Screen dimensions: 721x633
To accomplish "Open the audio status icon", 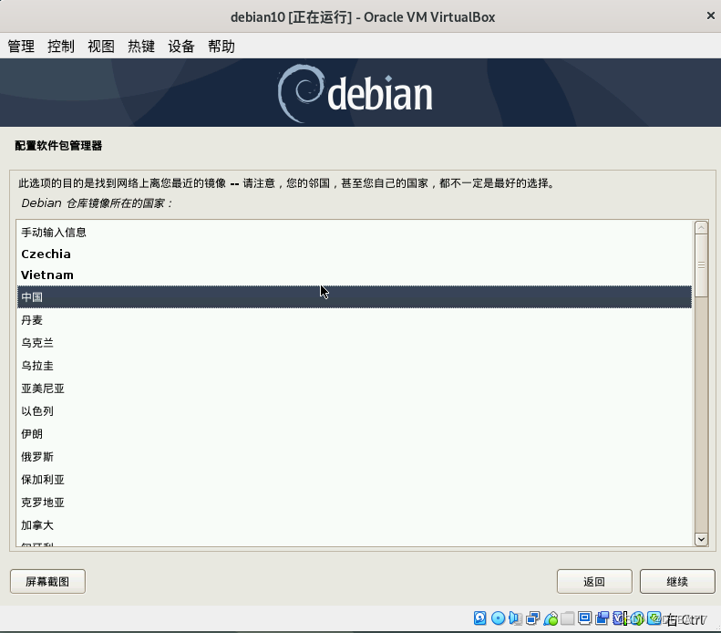I will tap(515, 618).
